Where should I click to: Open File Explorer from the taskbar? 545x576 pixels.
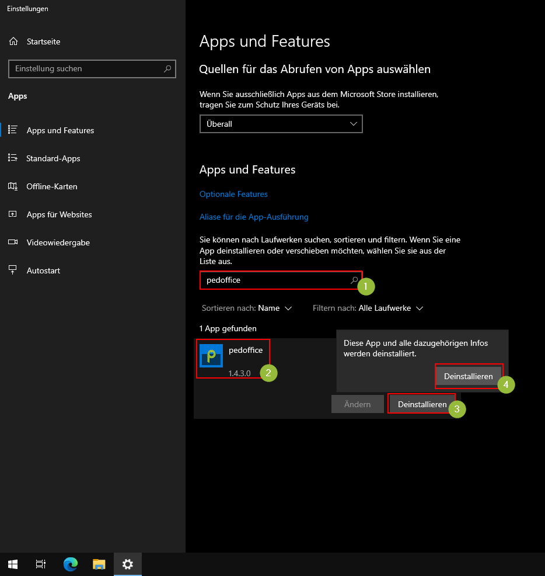coord(99,564)
